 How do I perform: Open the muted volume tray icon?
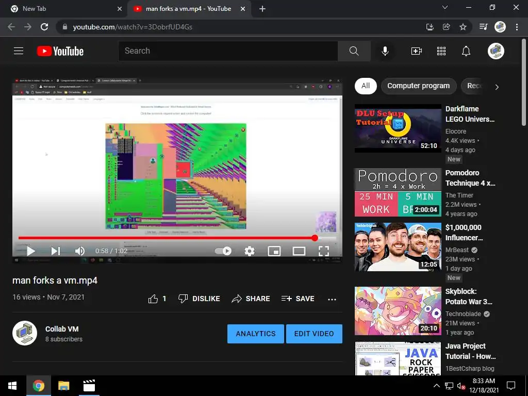click(461, 386)
